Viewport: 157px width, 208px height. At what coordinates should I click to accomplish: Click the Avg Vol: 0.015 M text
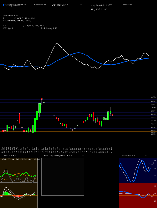coord(100,6)
